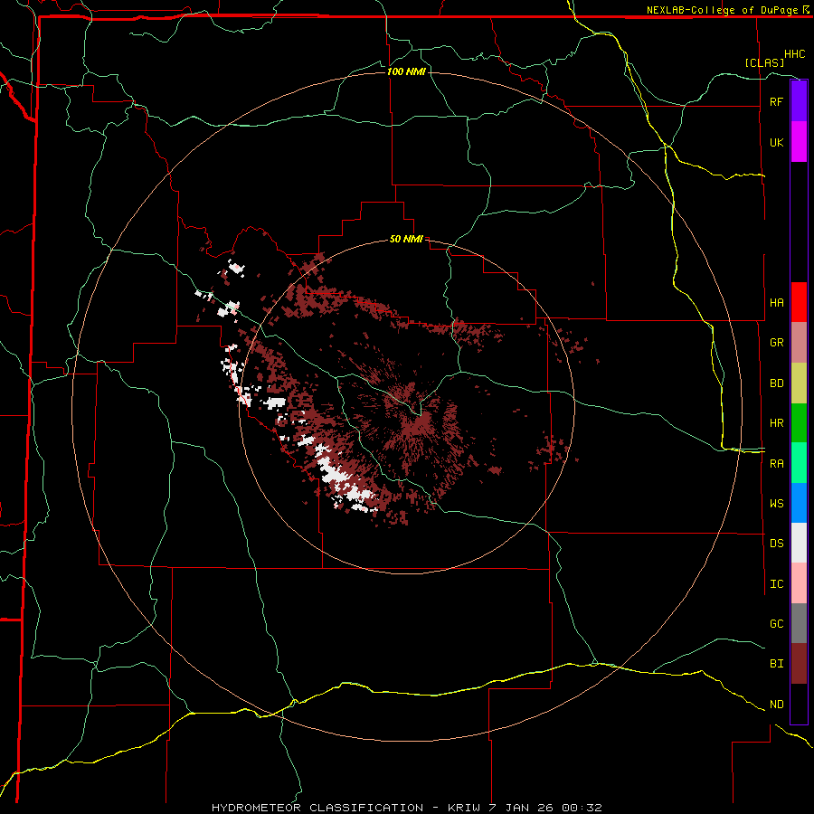Click the HA red legend swatch
Image resolution: width=814 pixels, height=814 pixels.
pos(799,302)
